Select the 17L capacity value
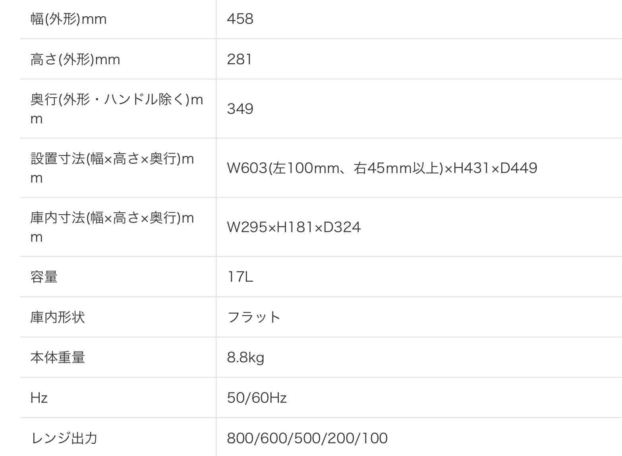The width and height of the screenshot is (622, 456). click(x=240, y=277)
